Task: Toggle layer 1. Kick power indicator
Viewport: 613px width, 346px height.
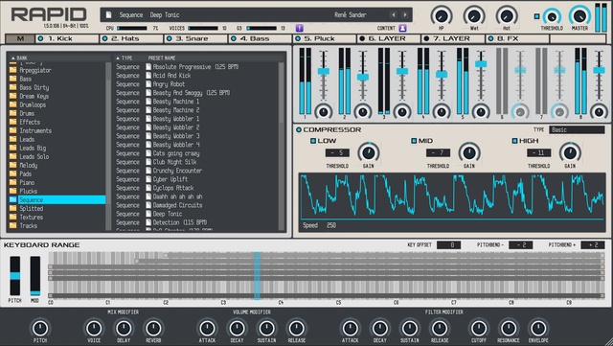Action: coord(40,38)
